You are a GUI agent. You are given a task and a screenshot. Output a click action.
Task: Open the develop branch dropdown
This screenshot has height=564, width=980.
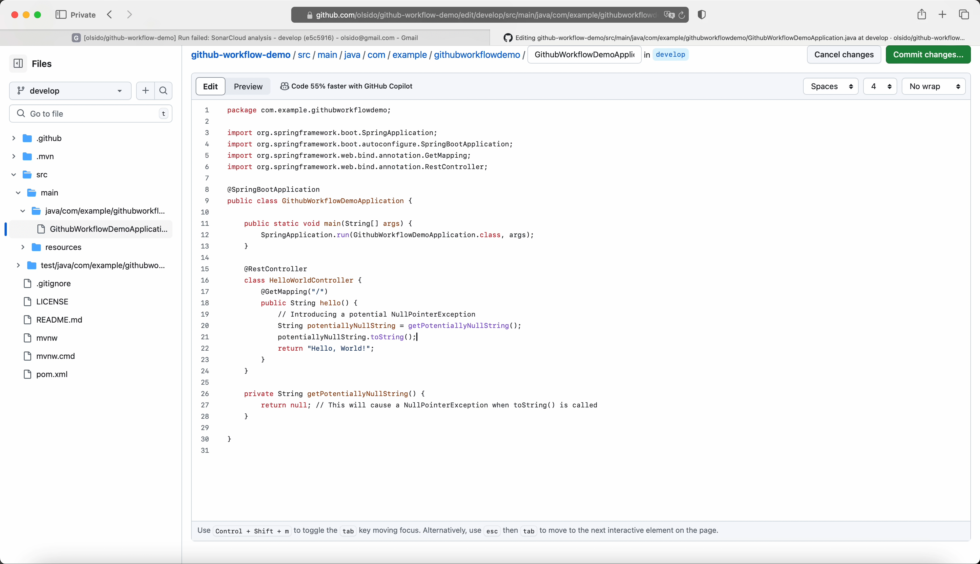(70, 91)
